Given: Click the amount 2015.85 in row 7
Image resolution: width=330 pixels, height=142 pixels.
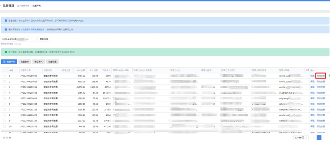Looking at the screenshot, I should point(81,110).
